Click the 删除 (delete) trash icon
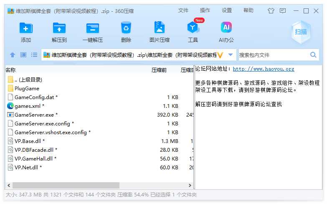This screenshot has width=327, height=204. [x=126, y=28]
